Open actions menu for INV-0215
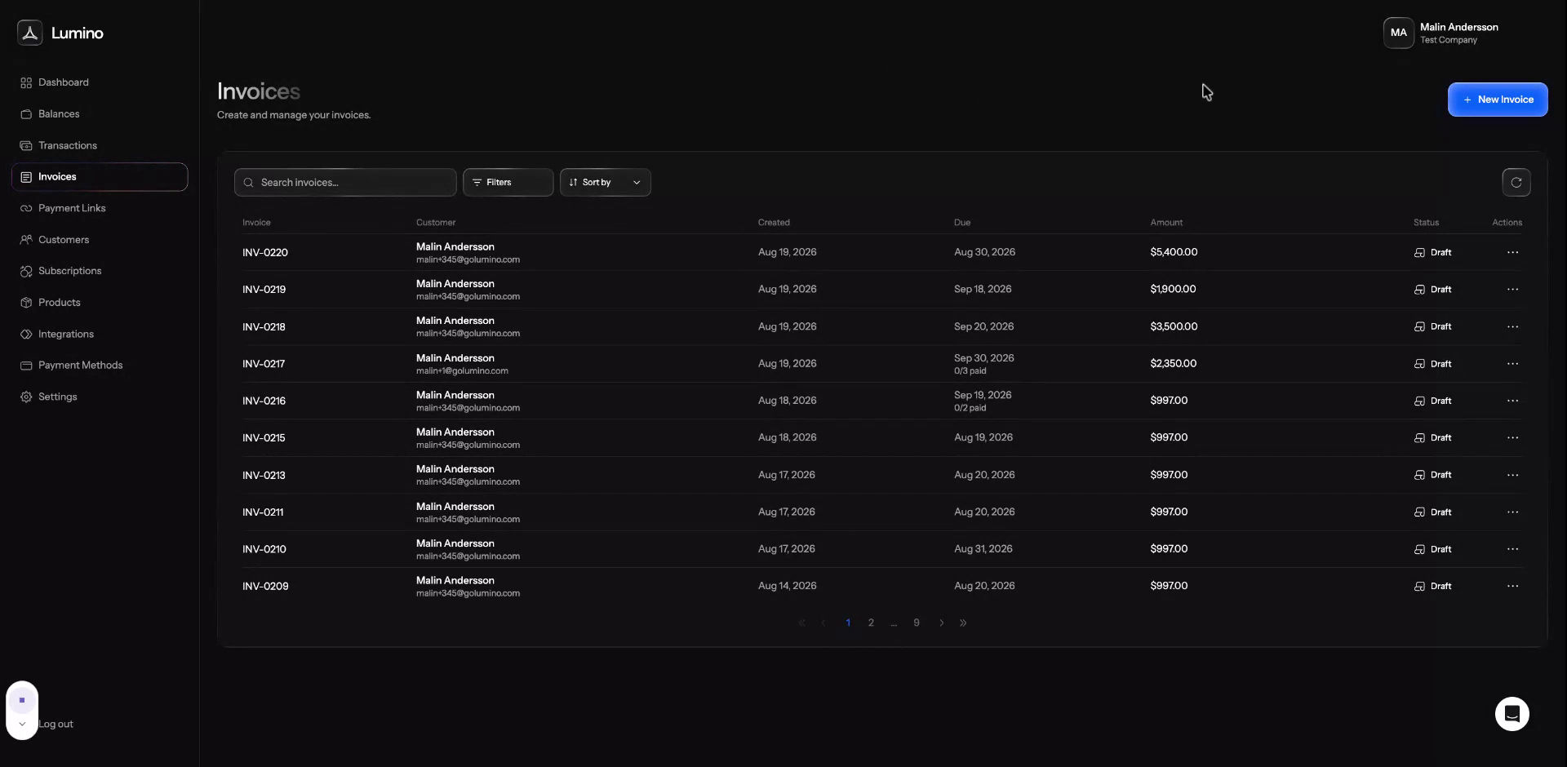Viewport: 1567px width, 767px height. point(1512,438)
